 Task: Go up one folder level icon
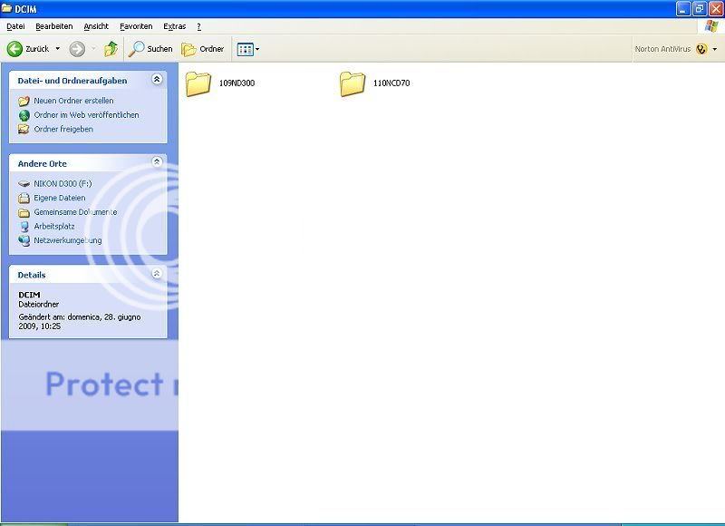click(x=111, y=49)
